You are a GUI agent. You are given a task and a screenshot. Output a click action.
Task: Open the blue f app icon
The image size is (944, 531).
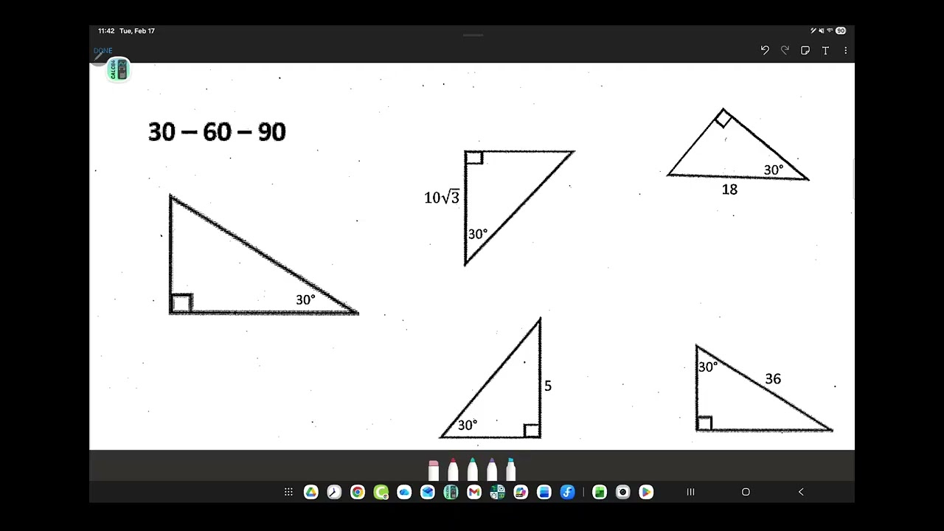tap(567, 492)
